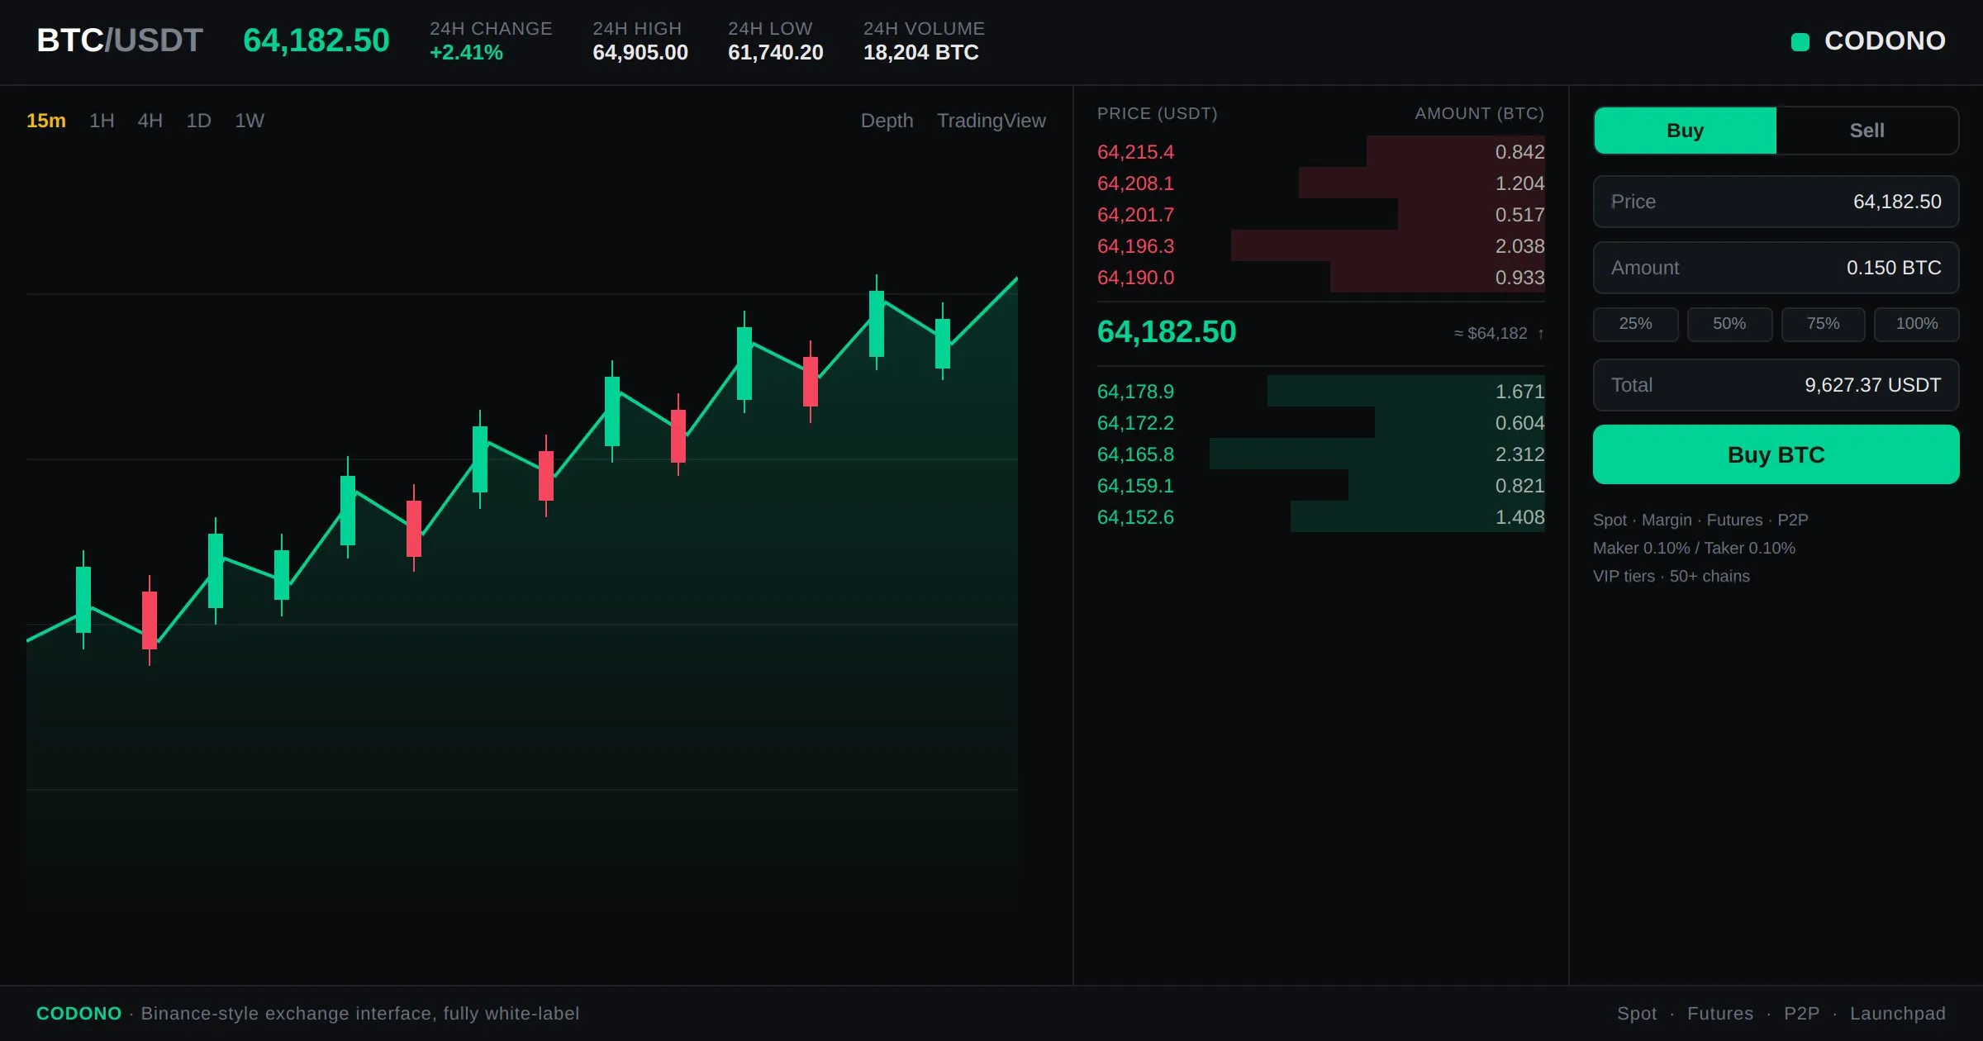Click the +2.41% 24H change value
This screenshot has height=1041, width=1983.
point(466,53)
